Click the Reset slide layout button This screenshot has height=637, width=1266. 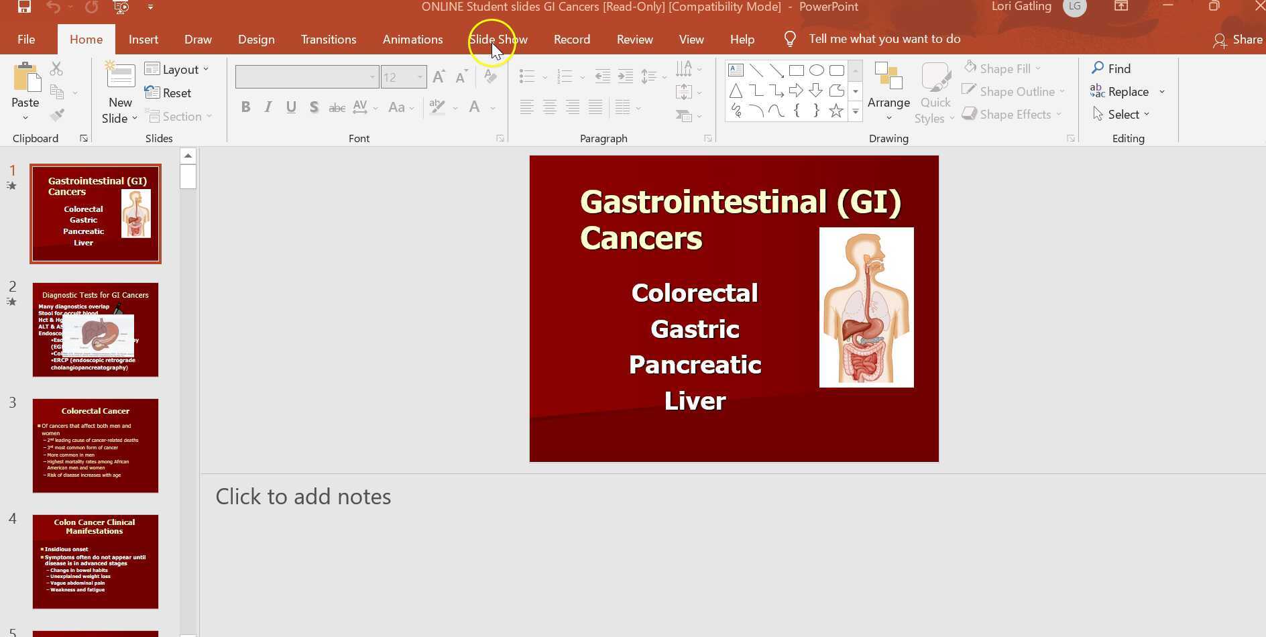(168, 93)
